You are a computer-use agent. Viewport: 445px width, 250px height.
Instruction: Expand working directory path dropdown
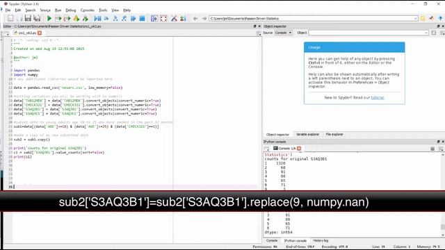tap(416, 19)
